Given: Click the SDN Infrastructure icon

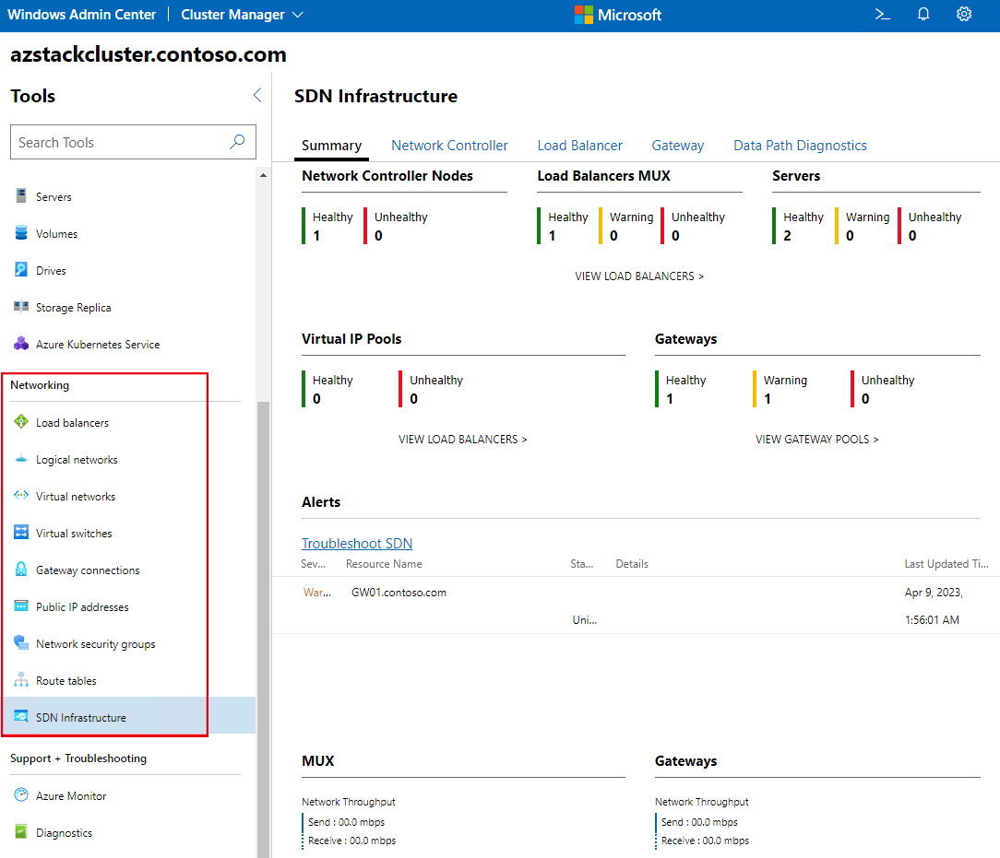Looking at the screenshot, I should [21, 717].
